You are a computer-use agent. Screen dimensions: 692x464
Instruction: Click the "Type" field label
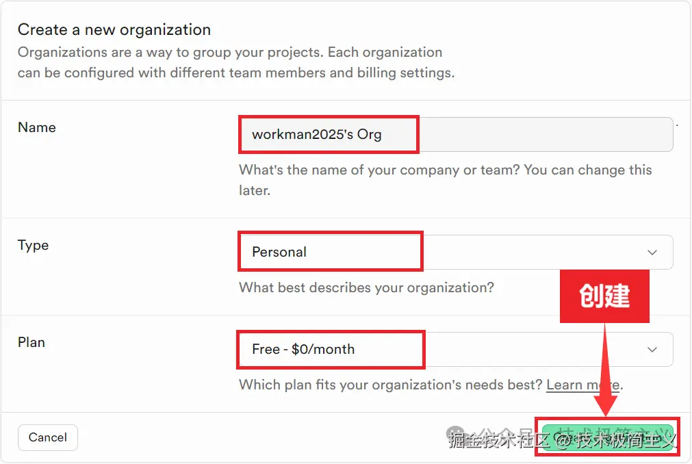click(33, 245)
